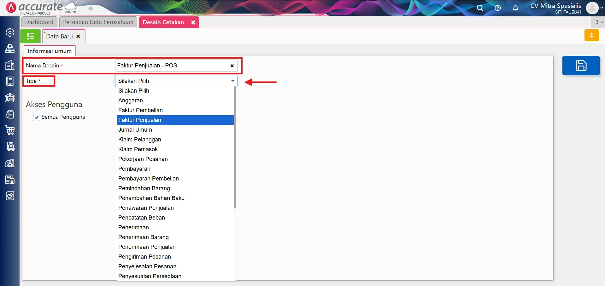Click the Nama Desain text input

click(x=172, y=66)
